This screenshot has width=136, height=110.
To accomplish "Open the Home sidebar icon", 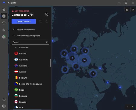I will [x=4, y=9].
